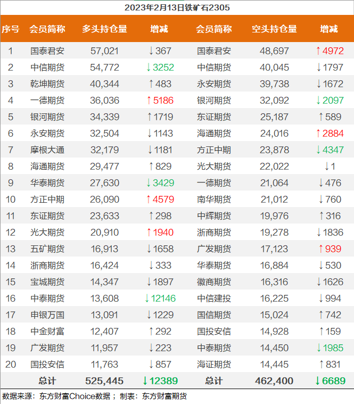The image size is (354, 404).
Task: Select 中信建投 in the short position list
Action: pyautogui.click(x=214, y=299)
